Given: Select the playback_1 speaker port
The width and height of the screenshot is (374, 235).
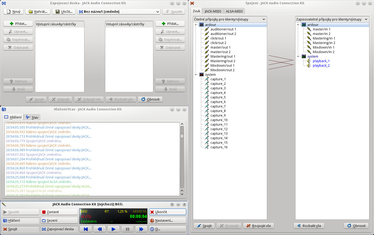Looking at the screenshot, I should pyautogui.click(x=321, y=61).
